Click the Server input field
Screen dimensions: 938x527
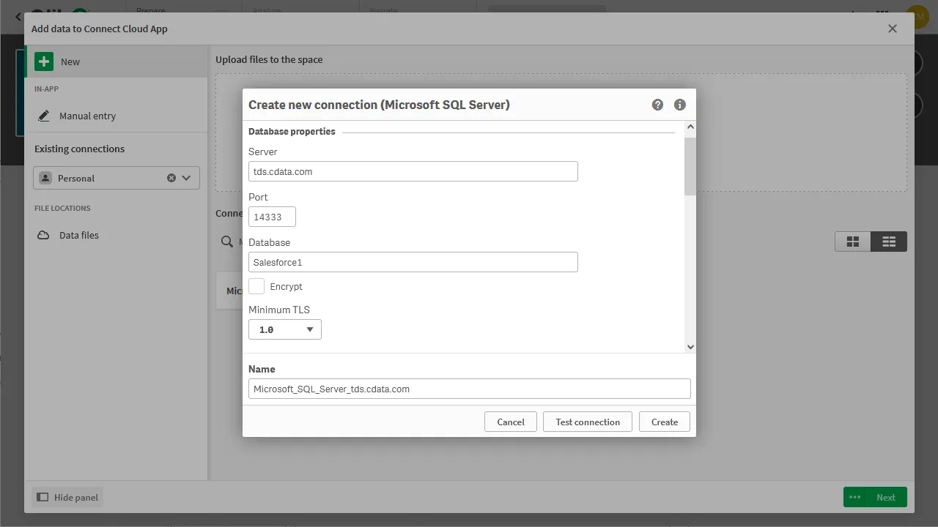pyautogui.click(x=413, y=171)
